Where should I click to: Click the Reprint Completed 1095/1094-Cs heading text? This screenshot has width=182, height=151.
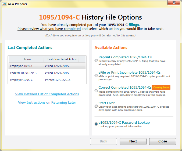(x=125, y=57)
